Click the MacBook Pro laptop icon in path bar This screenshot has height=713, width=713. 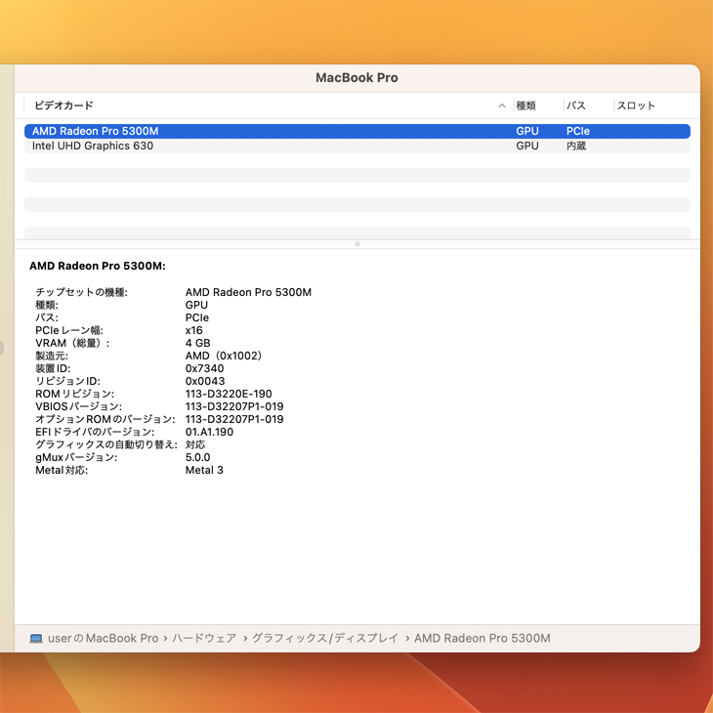[36, 639]
